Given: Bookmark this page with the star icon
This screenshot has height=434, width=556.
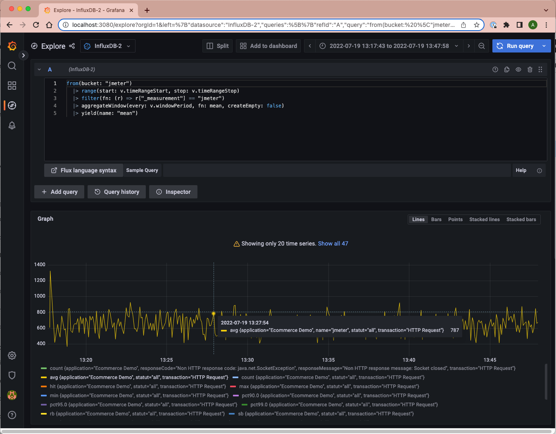Looking at the screenshot, I should [x=477, y=25].
